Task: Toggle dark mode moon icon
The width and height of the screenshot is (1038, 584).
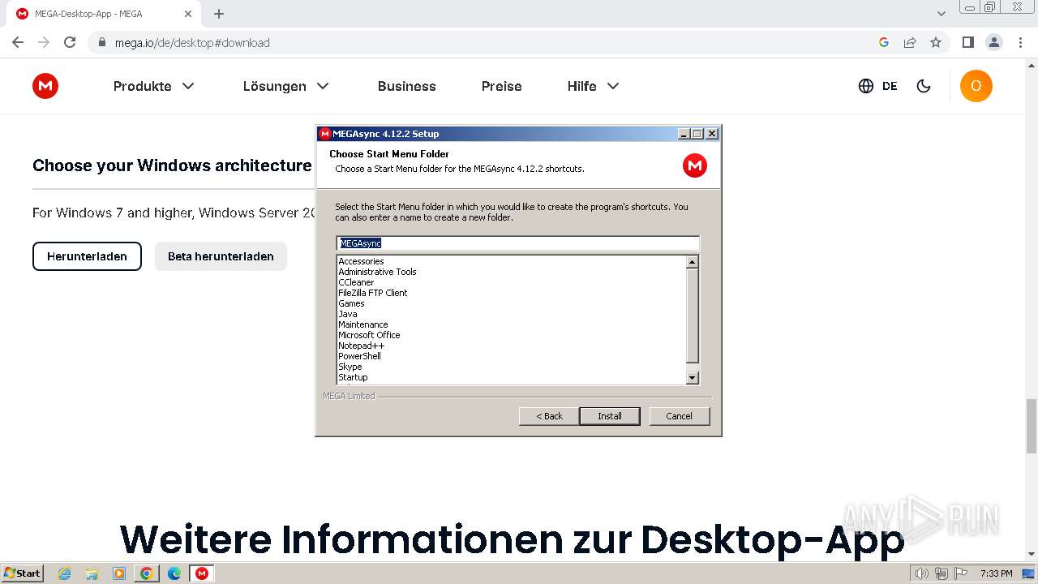Action: tap(924, 86)
